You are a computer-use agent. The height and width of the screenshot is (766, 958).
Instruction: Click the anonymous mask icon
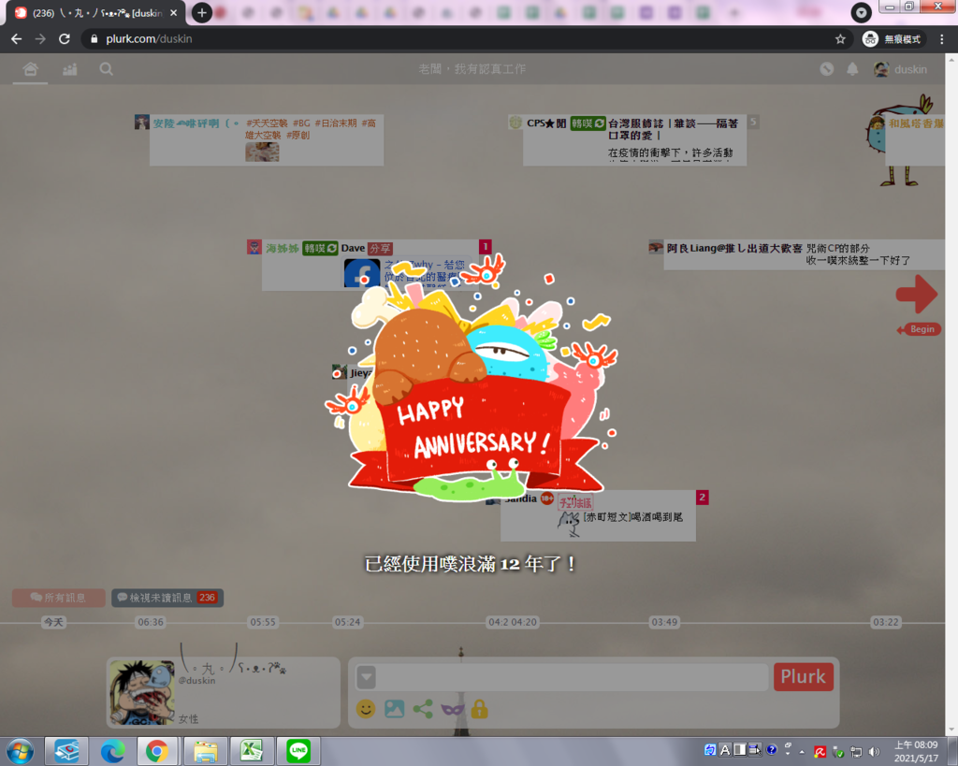pos(452,709)
